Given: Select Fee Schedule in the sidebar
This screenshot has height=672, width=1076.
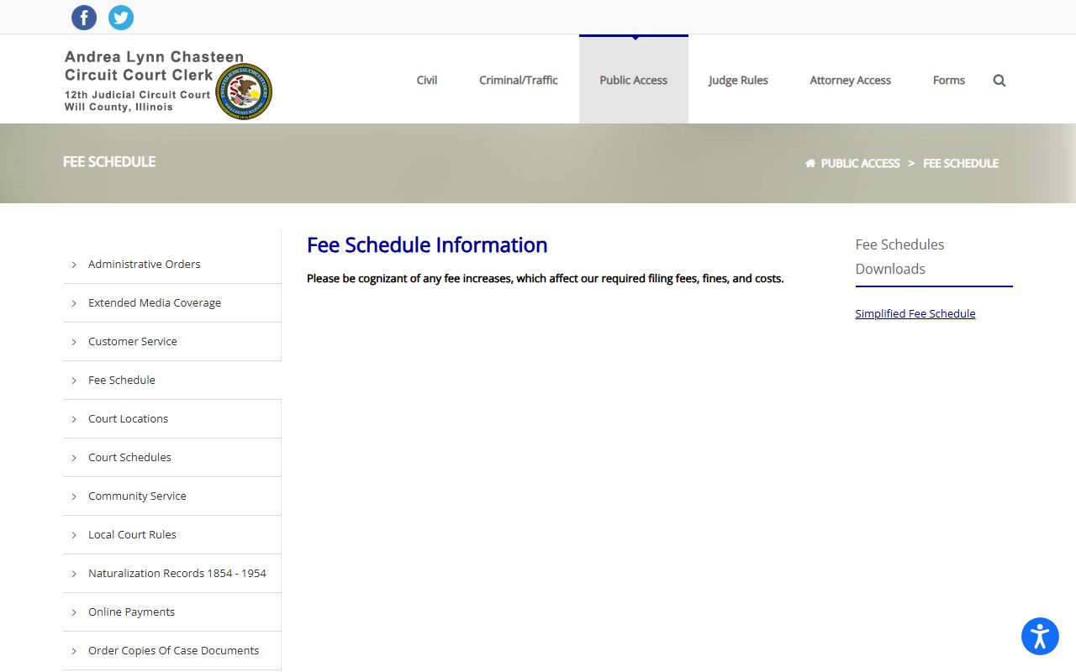Looking at the screenshot, I should click(x=122, y=380).
